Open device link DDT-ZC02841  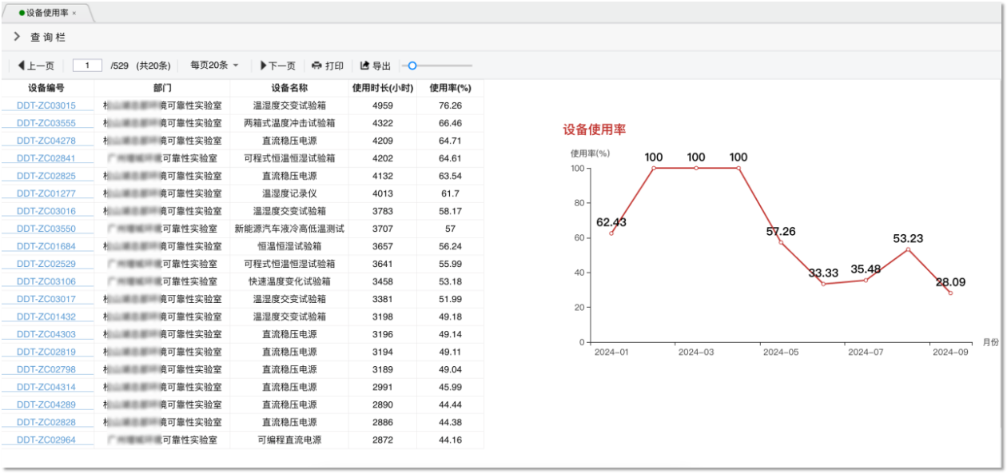(46, 158)
